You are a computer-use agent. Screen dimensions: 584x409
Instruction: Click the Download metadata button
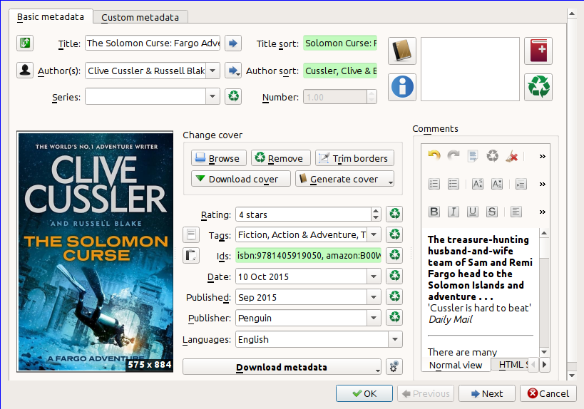pos(282,366)
